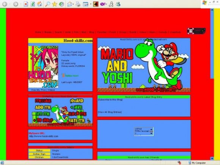220x165 pixels.
Task: Click the BLOCK ME contact button
Action: (x=77, y=114)
